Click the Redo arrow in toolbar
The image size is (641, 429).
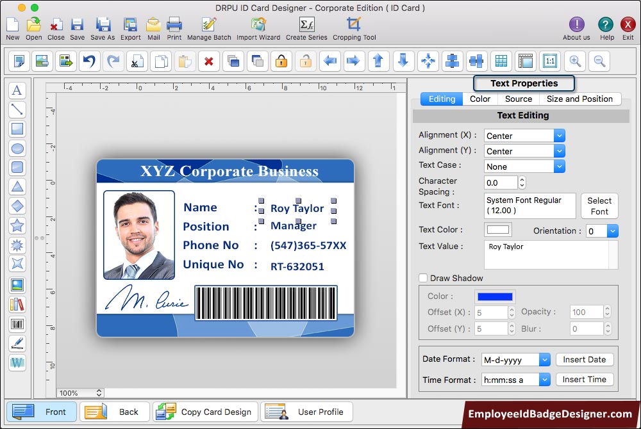(113, 61)
